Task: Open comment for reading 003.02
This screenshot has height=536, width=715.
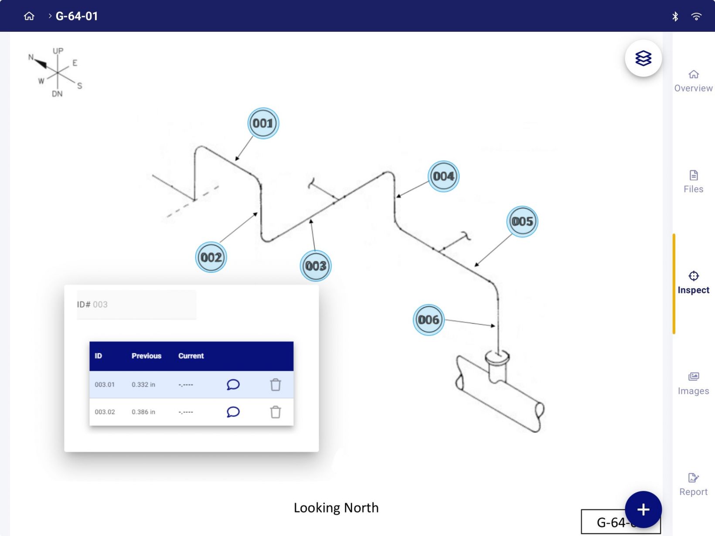Action: (233, 412)
